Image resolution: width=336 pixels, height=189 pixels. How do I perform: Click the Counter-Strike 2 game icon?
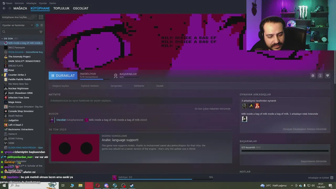(6, 75)
